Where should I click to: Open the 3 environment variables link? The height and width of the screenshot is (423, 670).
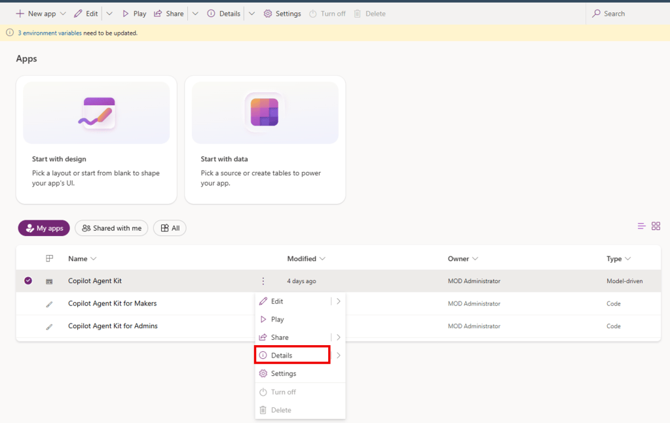point(50,33)
